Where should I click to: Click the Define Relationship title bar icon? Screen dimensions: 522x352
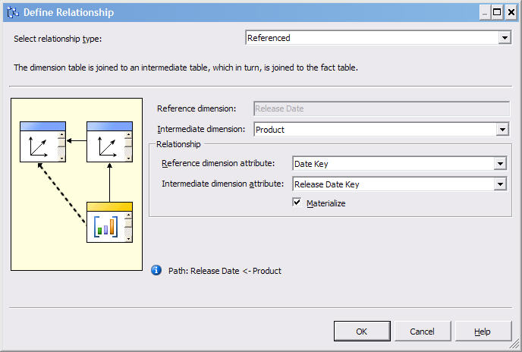click(11, 12)
